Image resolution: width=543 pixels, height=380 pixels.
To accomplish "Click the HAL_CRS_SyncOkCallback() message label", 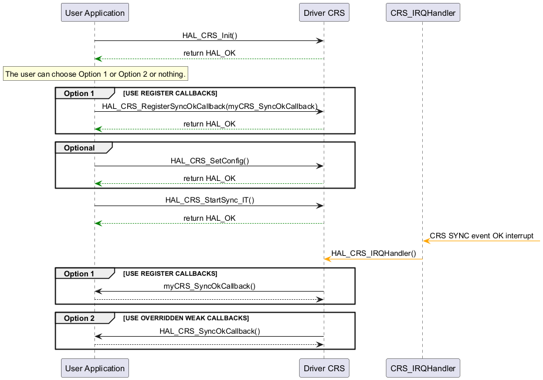I will pyautogui.click(x=209, y=331).
